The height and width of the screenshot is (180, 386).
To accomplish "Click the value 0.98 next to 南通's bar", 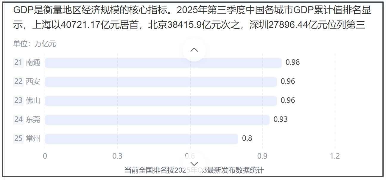I will tap(293, 62).
